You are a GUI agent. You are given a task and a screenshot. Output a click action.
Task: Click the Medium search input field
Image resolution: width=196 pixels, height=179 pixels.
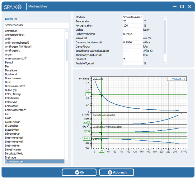(36, 25)
